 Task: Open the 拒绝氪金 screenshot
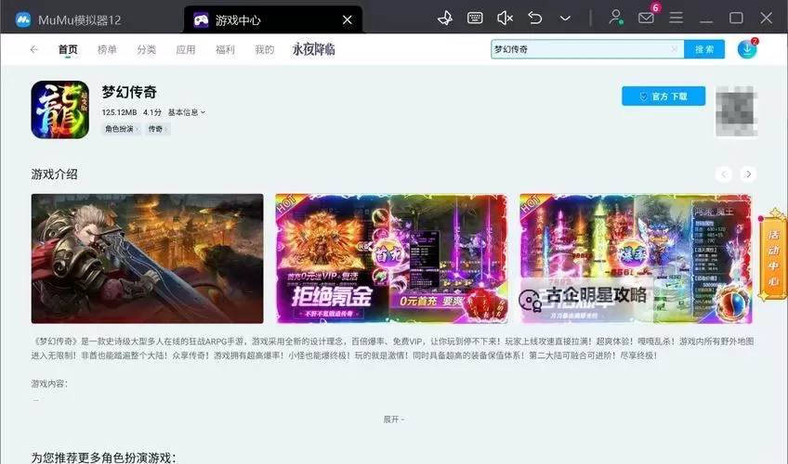391,258
